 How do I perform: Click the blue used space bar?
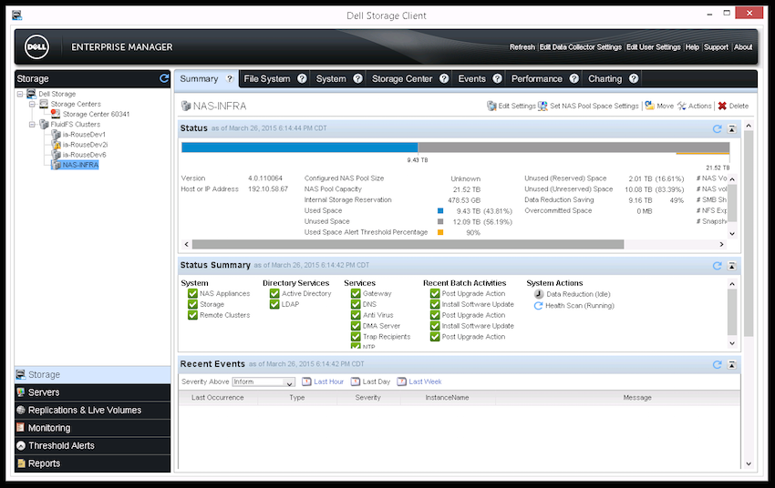(x=300, y=147)
